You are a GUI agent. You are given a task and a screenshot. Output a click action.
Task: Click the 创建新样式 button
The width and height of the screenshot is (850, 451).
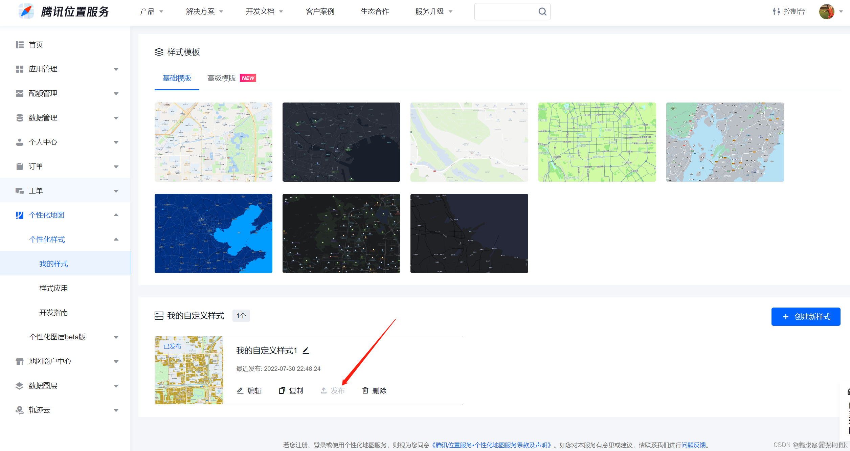806,317
